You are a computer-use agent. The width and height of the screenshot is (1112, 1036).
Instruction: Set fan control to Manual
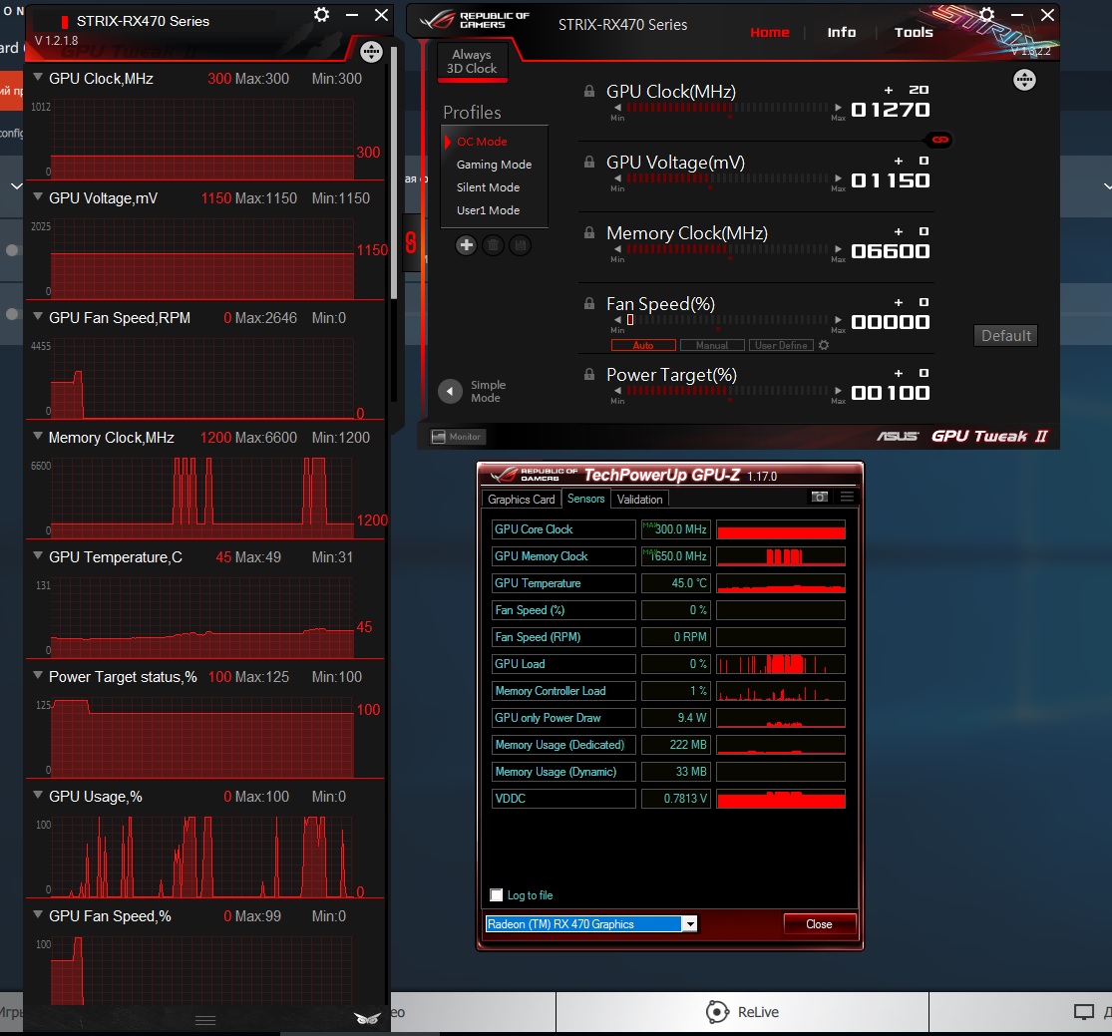(712, 345)
